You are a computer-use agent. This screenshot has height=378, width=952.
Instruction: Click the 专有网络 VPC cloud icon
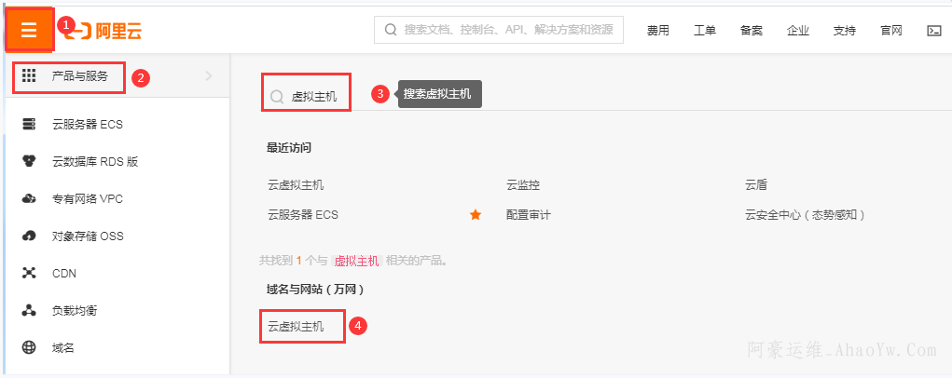click(x=29, y=199)
